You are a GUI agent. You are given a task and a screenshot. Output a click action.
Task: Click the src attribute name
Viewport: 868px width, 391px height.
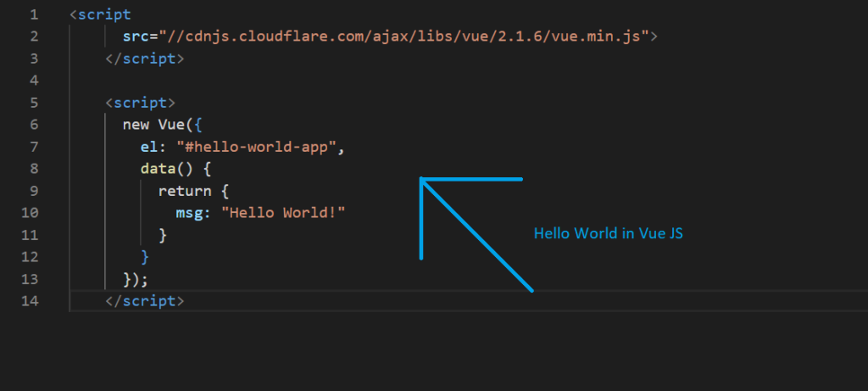(136, 36)
